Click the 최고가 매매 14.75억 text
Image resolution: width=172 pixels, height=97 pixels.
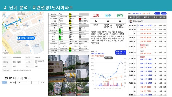click(x=134, y=13)
